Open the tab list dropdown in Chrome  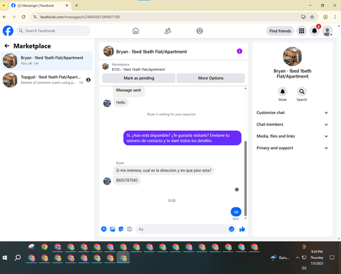[4, 5]
